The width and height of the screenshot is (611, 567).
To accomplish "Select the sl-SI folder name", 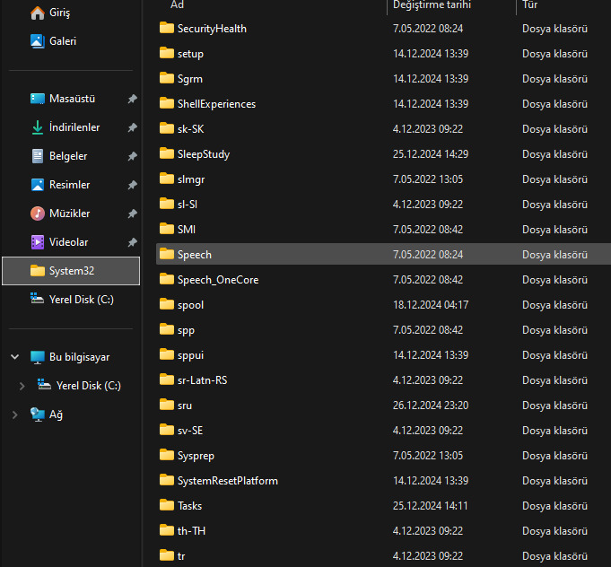I will coord(188,205).
